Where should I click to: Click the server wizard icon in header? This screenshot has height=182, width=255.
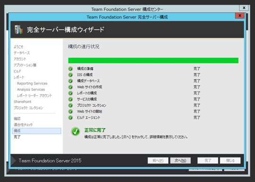(18, 29)
